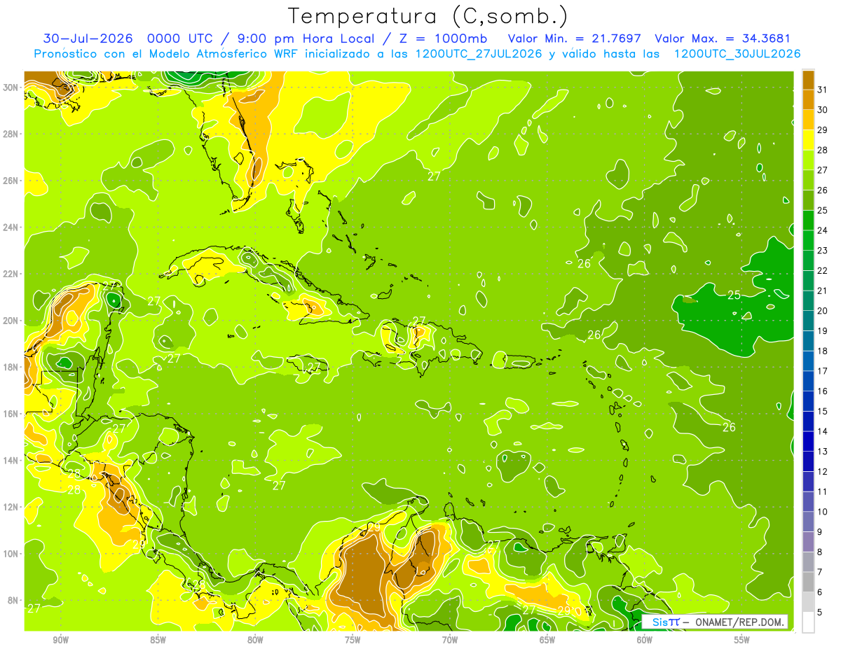Click the 60W longitude axis label

click(645, 640)
